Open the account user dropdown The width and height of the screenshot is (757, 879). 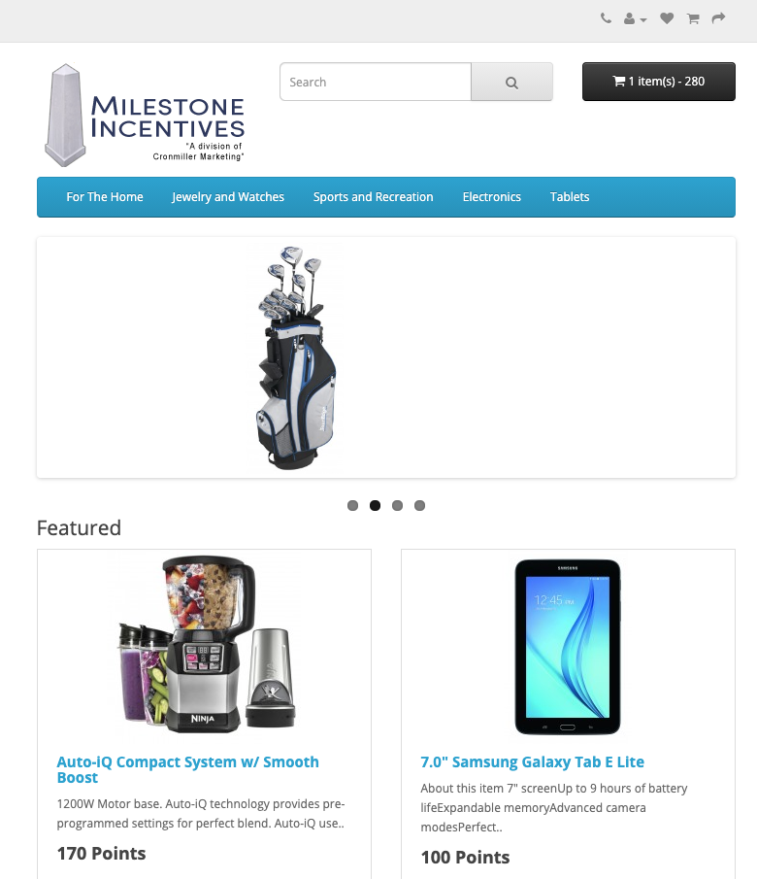[x=635, y=19]
